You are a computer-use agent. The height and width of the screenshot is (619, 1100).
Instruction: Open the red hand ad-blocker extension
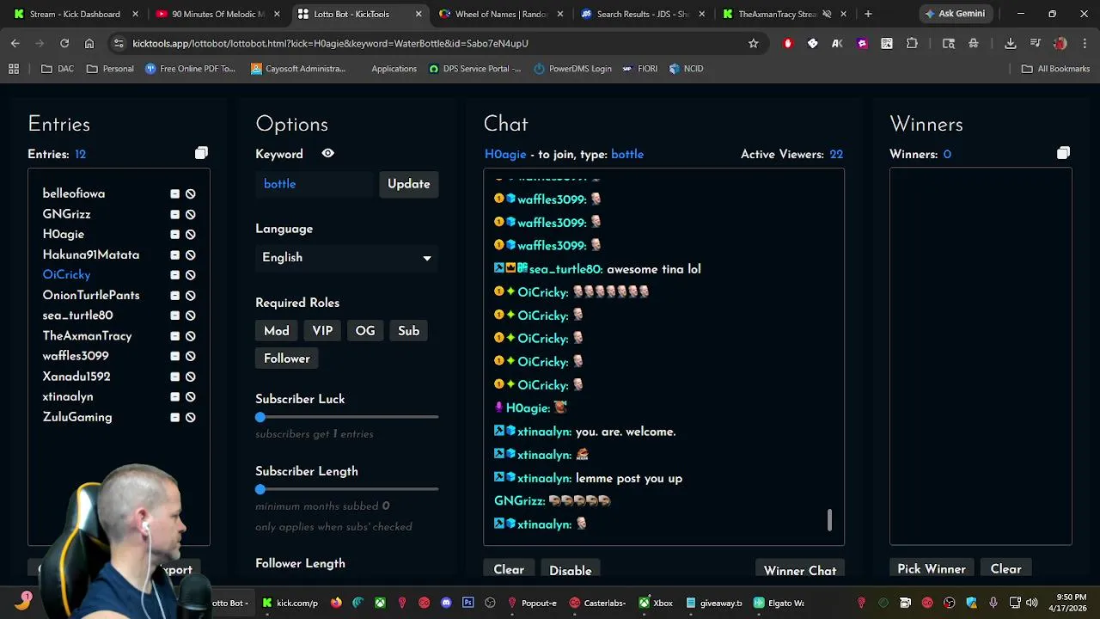click(788, 43)
